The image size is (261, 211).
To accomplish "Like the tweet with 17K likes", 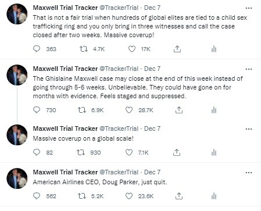I will click(x=132, y=49).
